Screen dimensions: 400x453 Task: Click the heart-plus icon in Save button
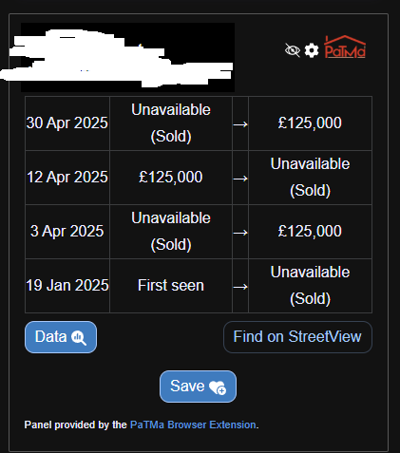218,387
